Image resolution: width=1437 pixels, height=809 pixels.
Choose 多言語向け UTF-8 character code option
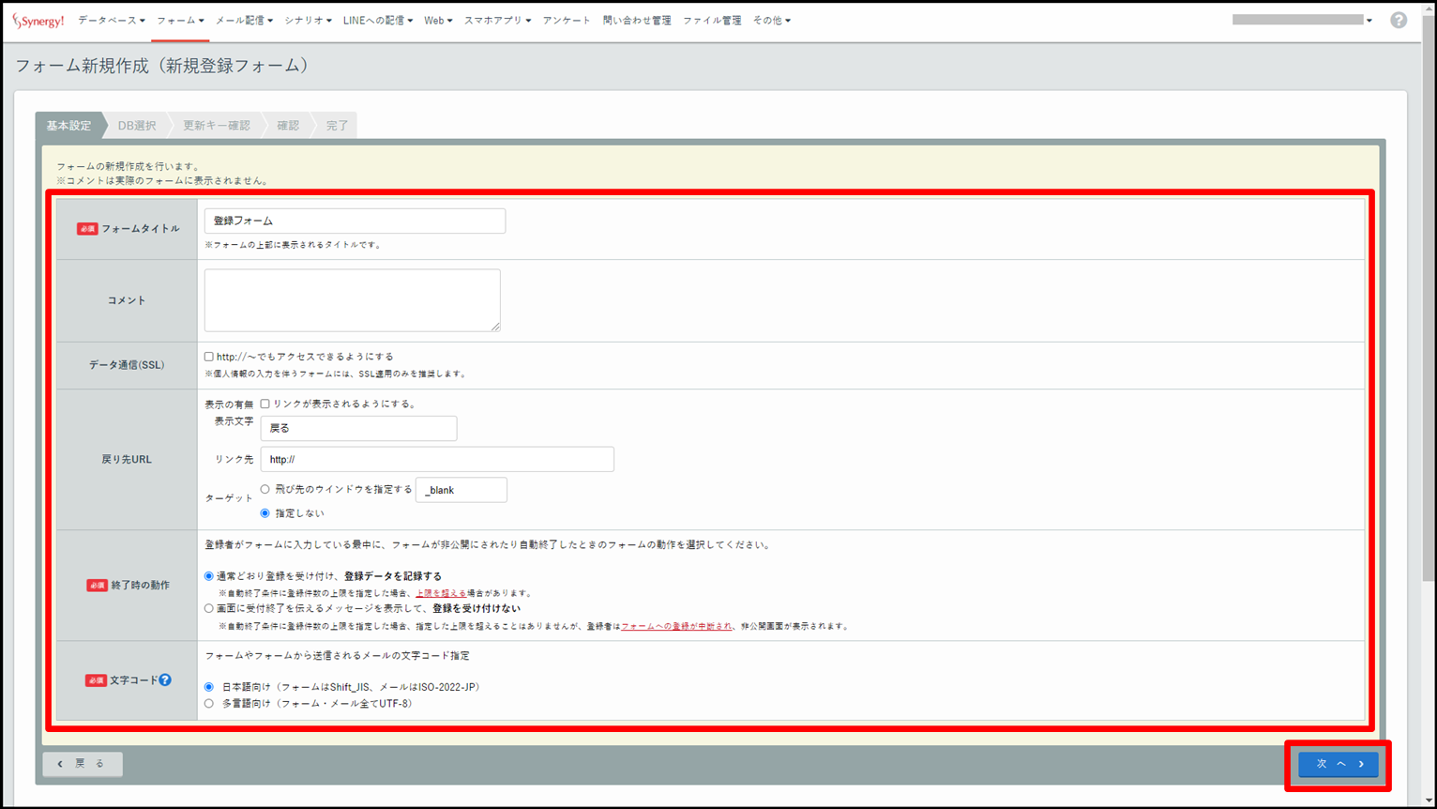point(209,703)
